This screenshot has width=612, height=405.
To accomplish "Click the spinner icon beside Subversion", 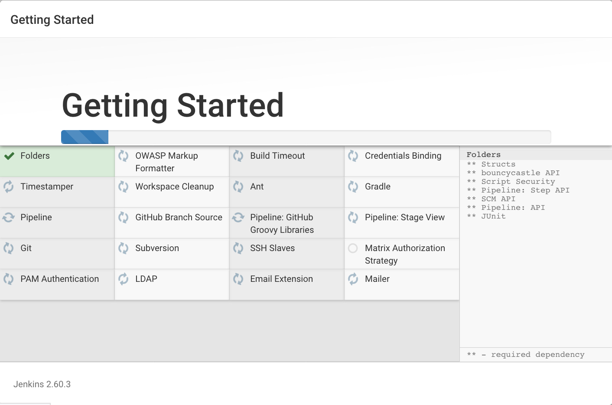I will point(124,248).
